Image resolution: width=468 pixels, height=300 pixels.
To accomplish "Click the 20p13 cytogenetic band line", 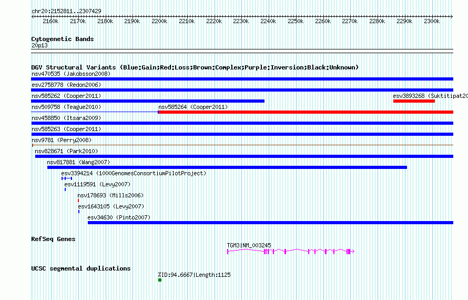I will pyautogui.click(x=242, y=51).
